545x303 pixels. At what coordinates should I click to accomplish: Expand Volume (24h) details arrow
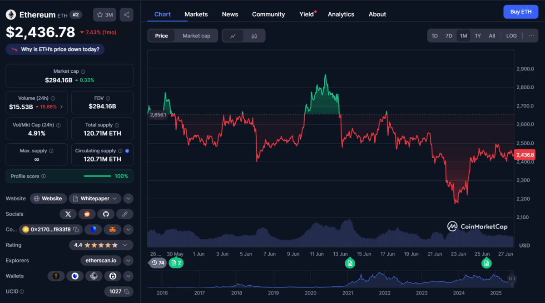pos(61,107)
